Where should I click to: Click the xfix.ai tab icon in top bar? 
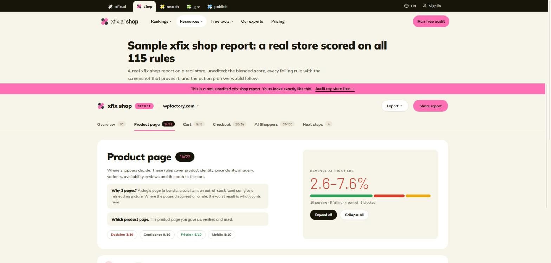pyautogui.click(x=110, y=7)
